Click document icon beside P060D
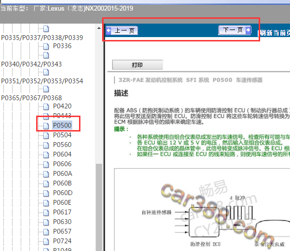The image size is (290, 251). (46, 193)
